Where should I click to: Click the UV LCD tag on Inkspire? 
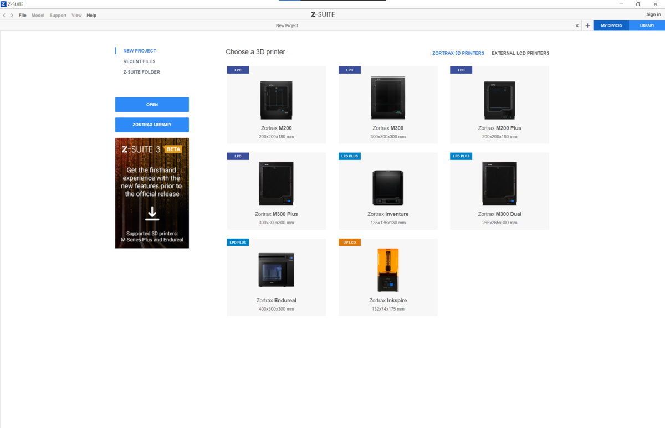coord(350,243)
